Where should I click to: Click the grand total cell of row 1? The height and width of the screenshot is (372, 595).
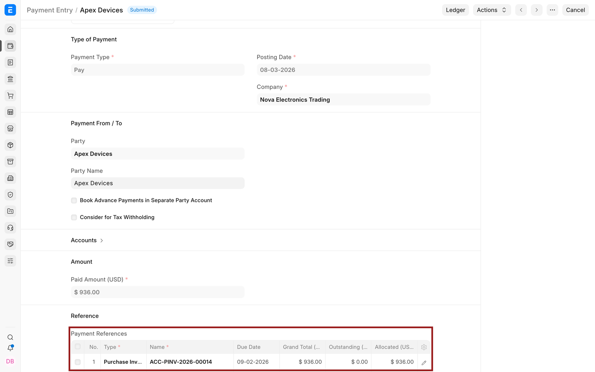pos(302,362)
